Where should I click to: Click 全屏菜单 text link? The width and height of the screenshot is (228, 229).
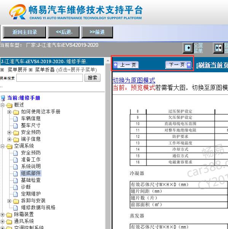[198, 48]
